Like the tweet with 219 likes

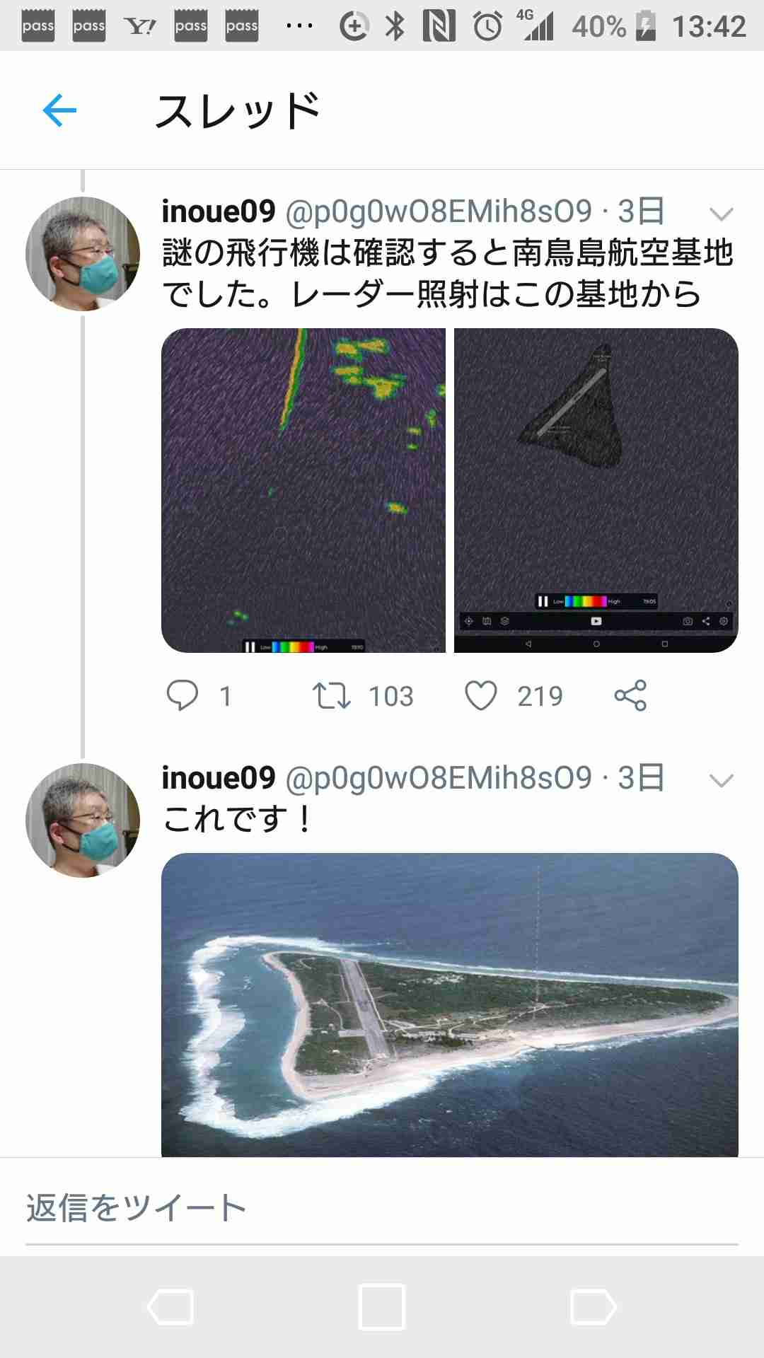coord(481,695)
